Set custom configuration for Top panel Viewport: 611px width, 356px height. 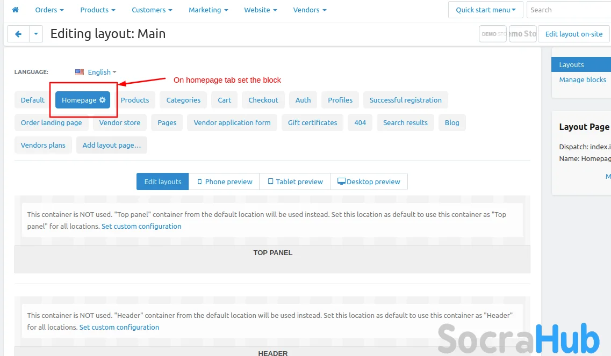coord(141,226)
